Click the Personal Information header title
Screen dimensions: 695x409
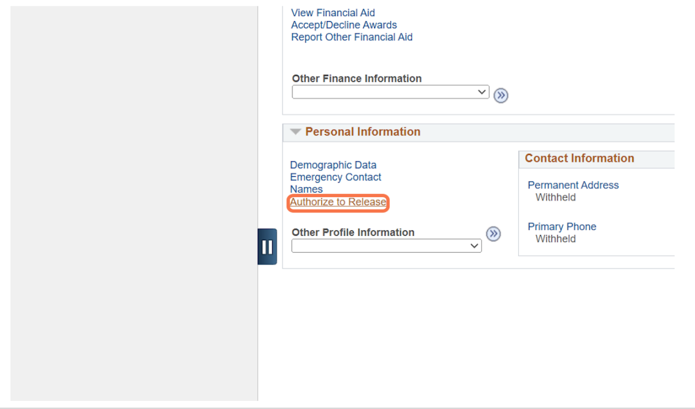pos(363,132)
